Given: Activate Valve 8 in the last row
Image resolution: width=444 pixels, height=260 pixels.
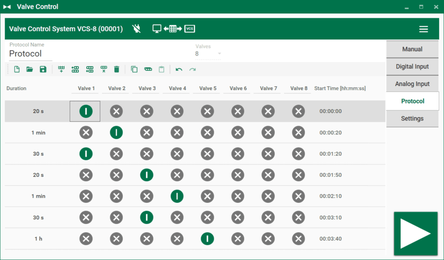Looking at the screenshot, I should 298,239.
